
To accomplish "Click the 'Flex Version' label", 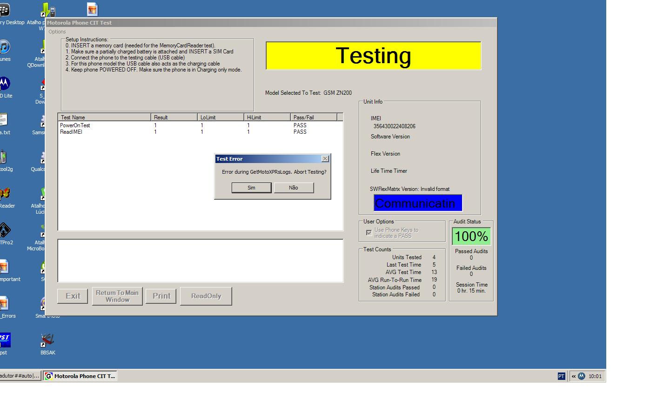I will 385,154.
